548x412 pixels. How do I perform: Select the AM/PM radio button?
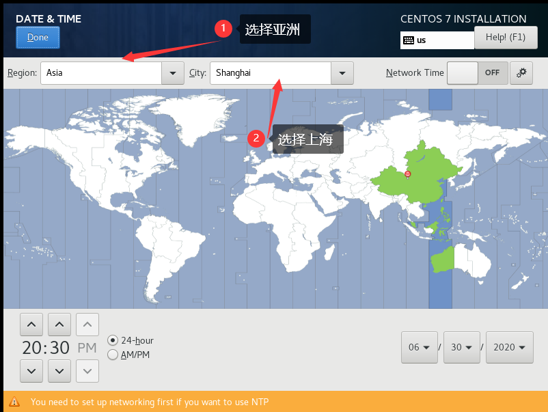click(113, 355)
